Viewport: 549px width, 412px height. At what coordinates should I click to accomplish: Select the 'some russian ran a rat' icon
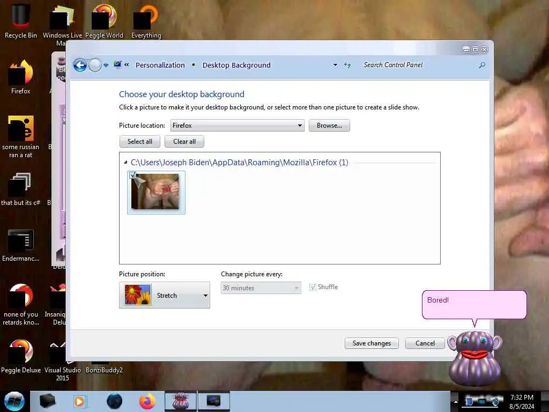point(21,137)
